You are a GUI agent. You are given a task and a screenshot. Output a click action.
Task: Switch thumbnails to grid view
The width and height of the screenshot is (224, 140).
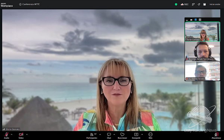200,20
